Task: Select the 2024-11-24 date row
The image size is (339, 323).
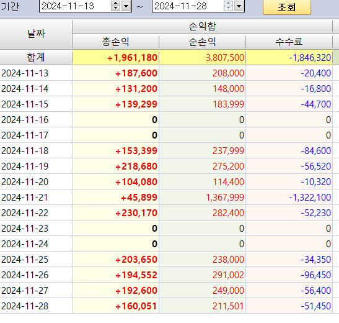Action: point(36,244)
